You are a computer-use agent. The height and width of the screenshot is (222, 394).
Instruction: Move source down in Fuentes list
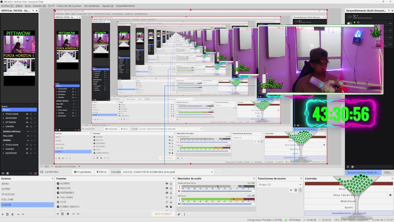(x=78, y=214)
